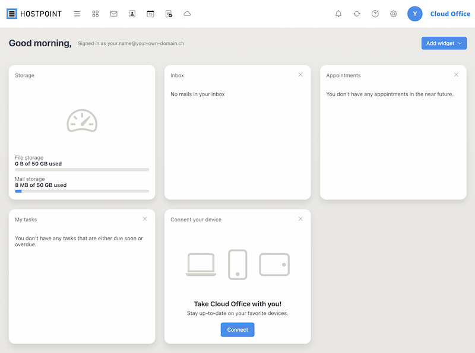Click the My tasks widget title

(x=26, y=220)
